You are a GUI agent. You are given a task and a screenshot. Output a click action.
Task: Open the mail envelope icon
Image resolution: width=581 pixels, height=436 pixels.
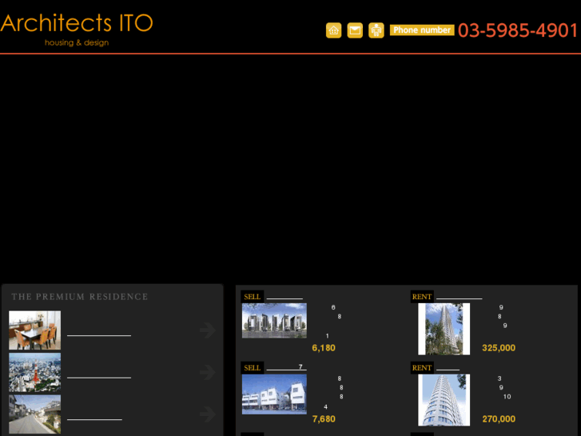pos(355,30)
